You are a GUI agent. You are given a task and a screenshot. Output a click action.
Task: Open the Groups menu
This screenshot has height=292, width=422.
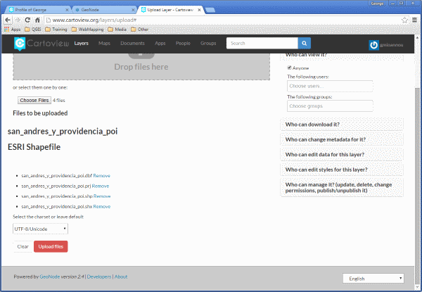coord(208,44)
